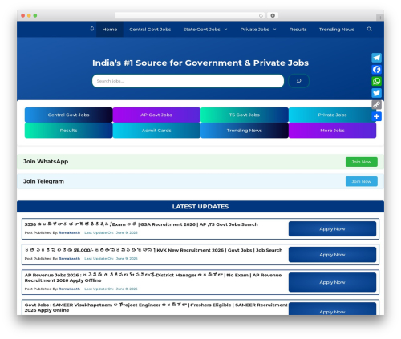This screenshot has width=401, height=339.
Task: Click Apply Now for GSA Recruitment 2026
Action: (x=332, y=228)
